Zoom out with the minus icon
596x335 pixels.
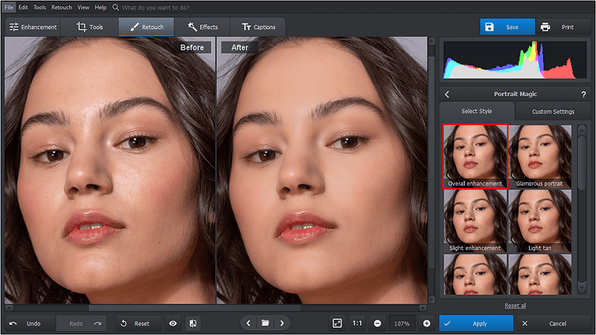378,323
